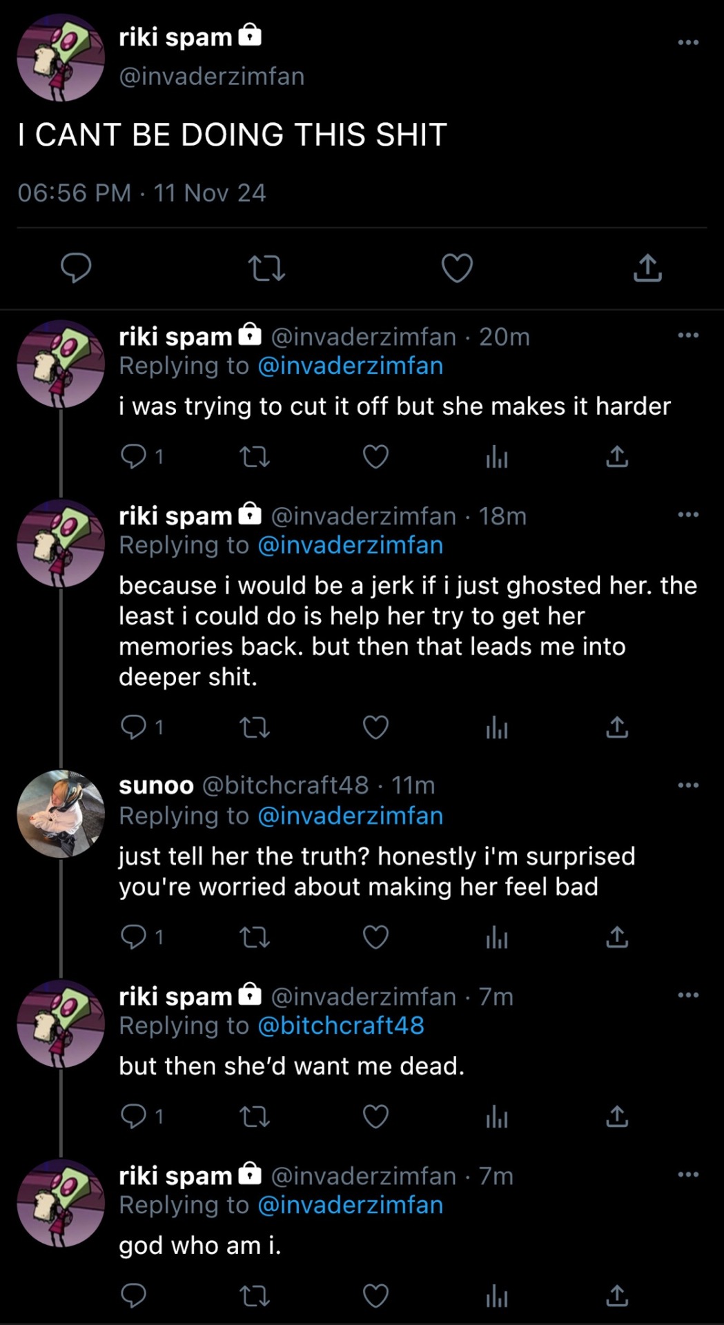
Task: Retweet the main tweet from riki spam
Action: pyautogui.click(x=266, y=268)
